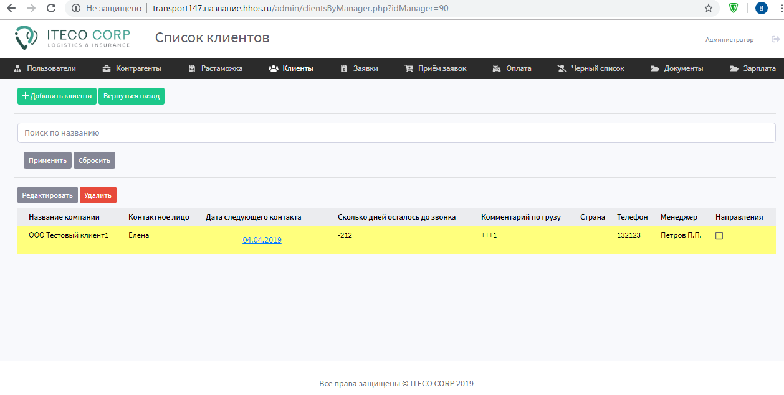Click the browser back arrow

[x=11, y=9]
